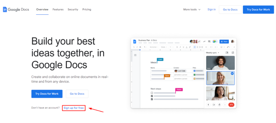Viewport: 276px width, 123px height.
Task: Click the red hang-up call button
Action: tap(231, 105)
